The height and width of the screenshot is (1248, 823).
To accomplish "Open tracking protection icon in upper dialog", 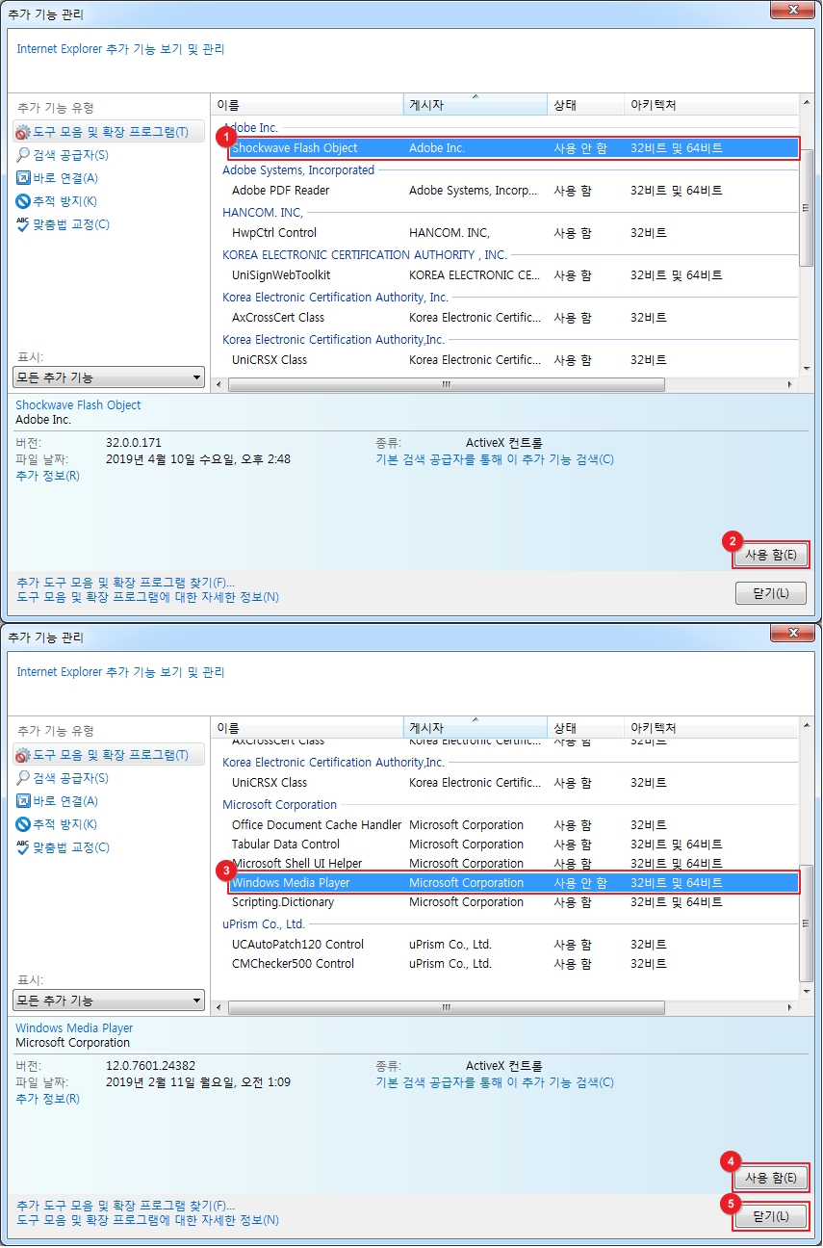I will click(x=24, y=201).
